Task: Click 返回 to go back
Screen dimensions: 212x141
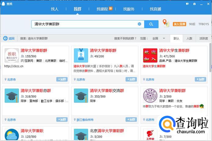Action: coord(11,38)
